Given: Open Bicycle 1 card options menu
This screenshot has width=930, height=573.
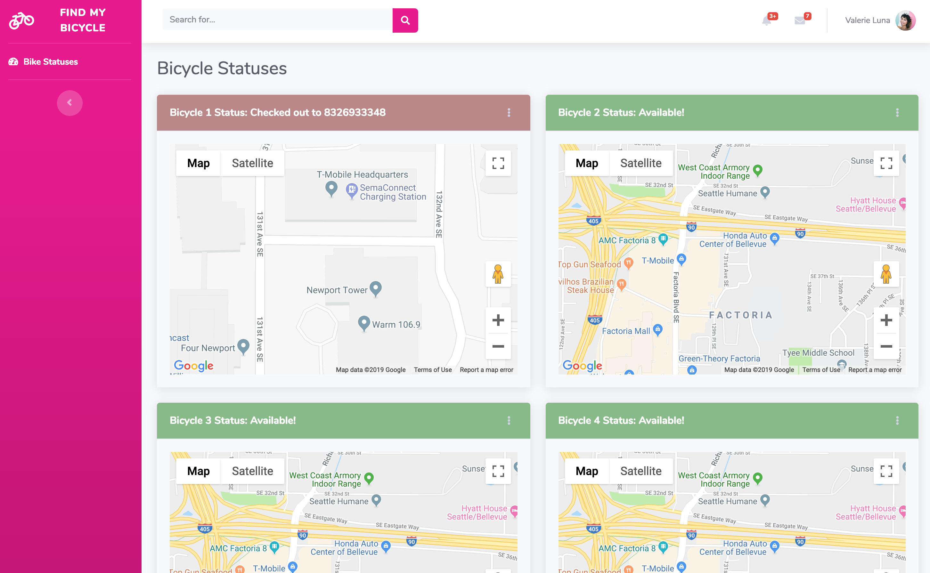Looking at the screenshot, I should tap(509, 113).
